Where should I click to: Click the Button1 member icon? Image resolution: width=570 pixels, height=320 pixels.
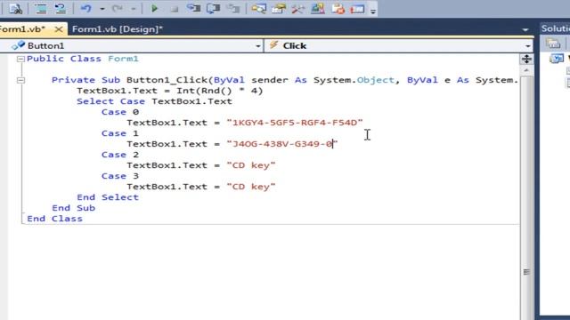18,45
